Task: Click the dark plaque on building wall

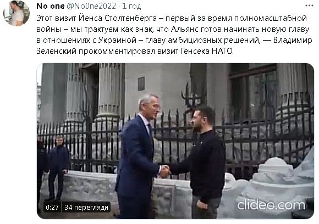Action: click(141, 83)
